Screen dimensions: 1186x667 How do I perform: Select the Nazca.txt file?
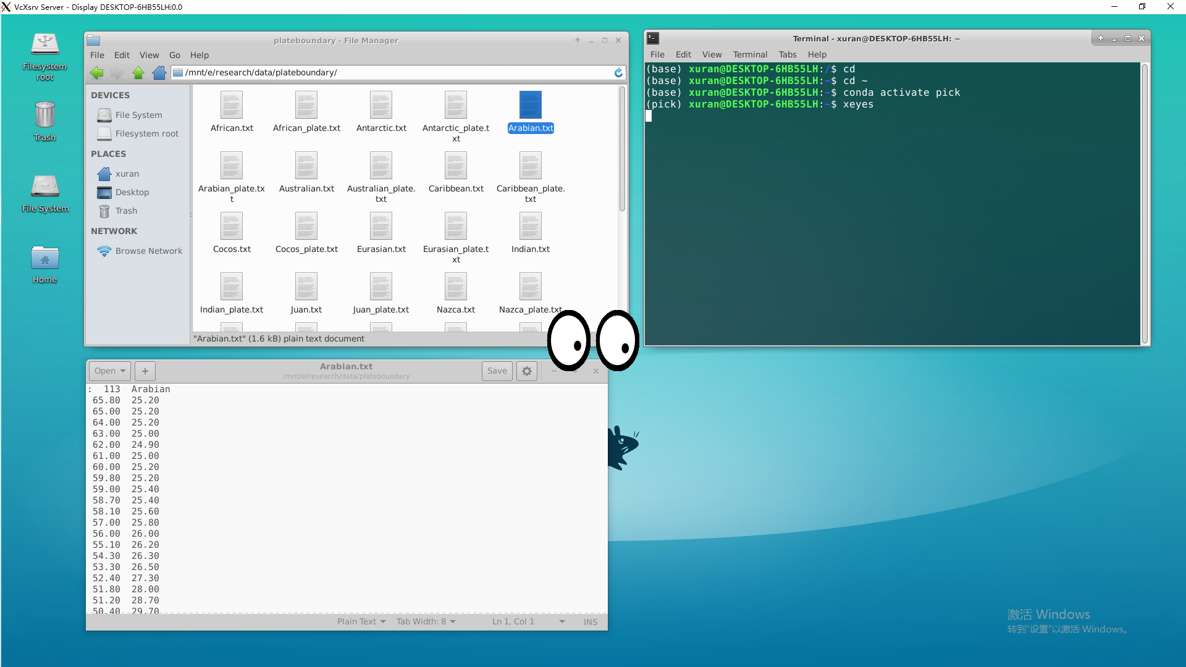(x=456, y=293)
